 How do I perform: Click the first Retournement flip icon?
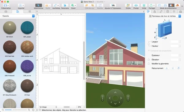point(167,68)
